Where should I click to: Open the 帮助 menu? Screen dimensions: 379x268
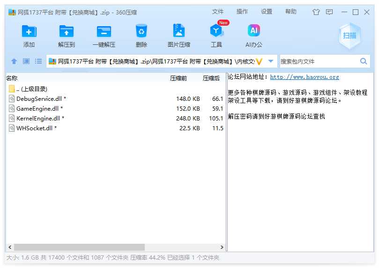click(x=290, y=12)
